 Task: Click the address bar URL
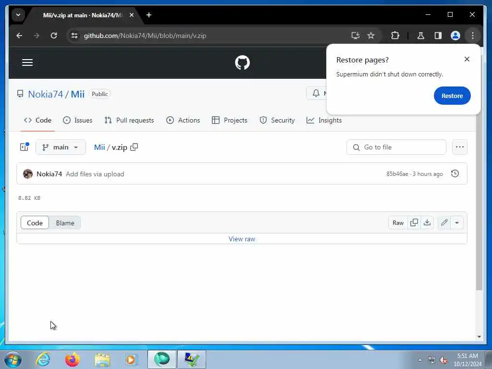tap(145, 36)
